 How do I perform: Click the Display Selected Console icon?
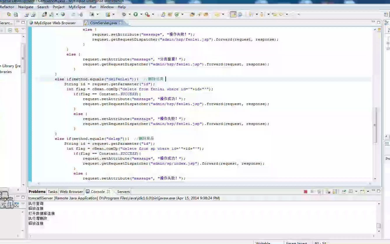point(351,191)
